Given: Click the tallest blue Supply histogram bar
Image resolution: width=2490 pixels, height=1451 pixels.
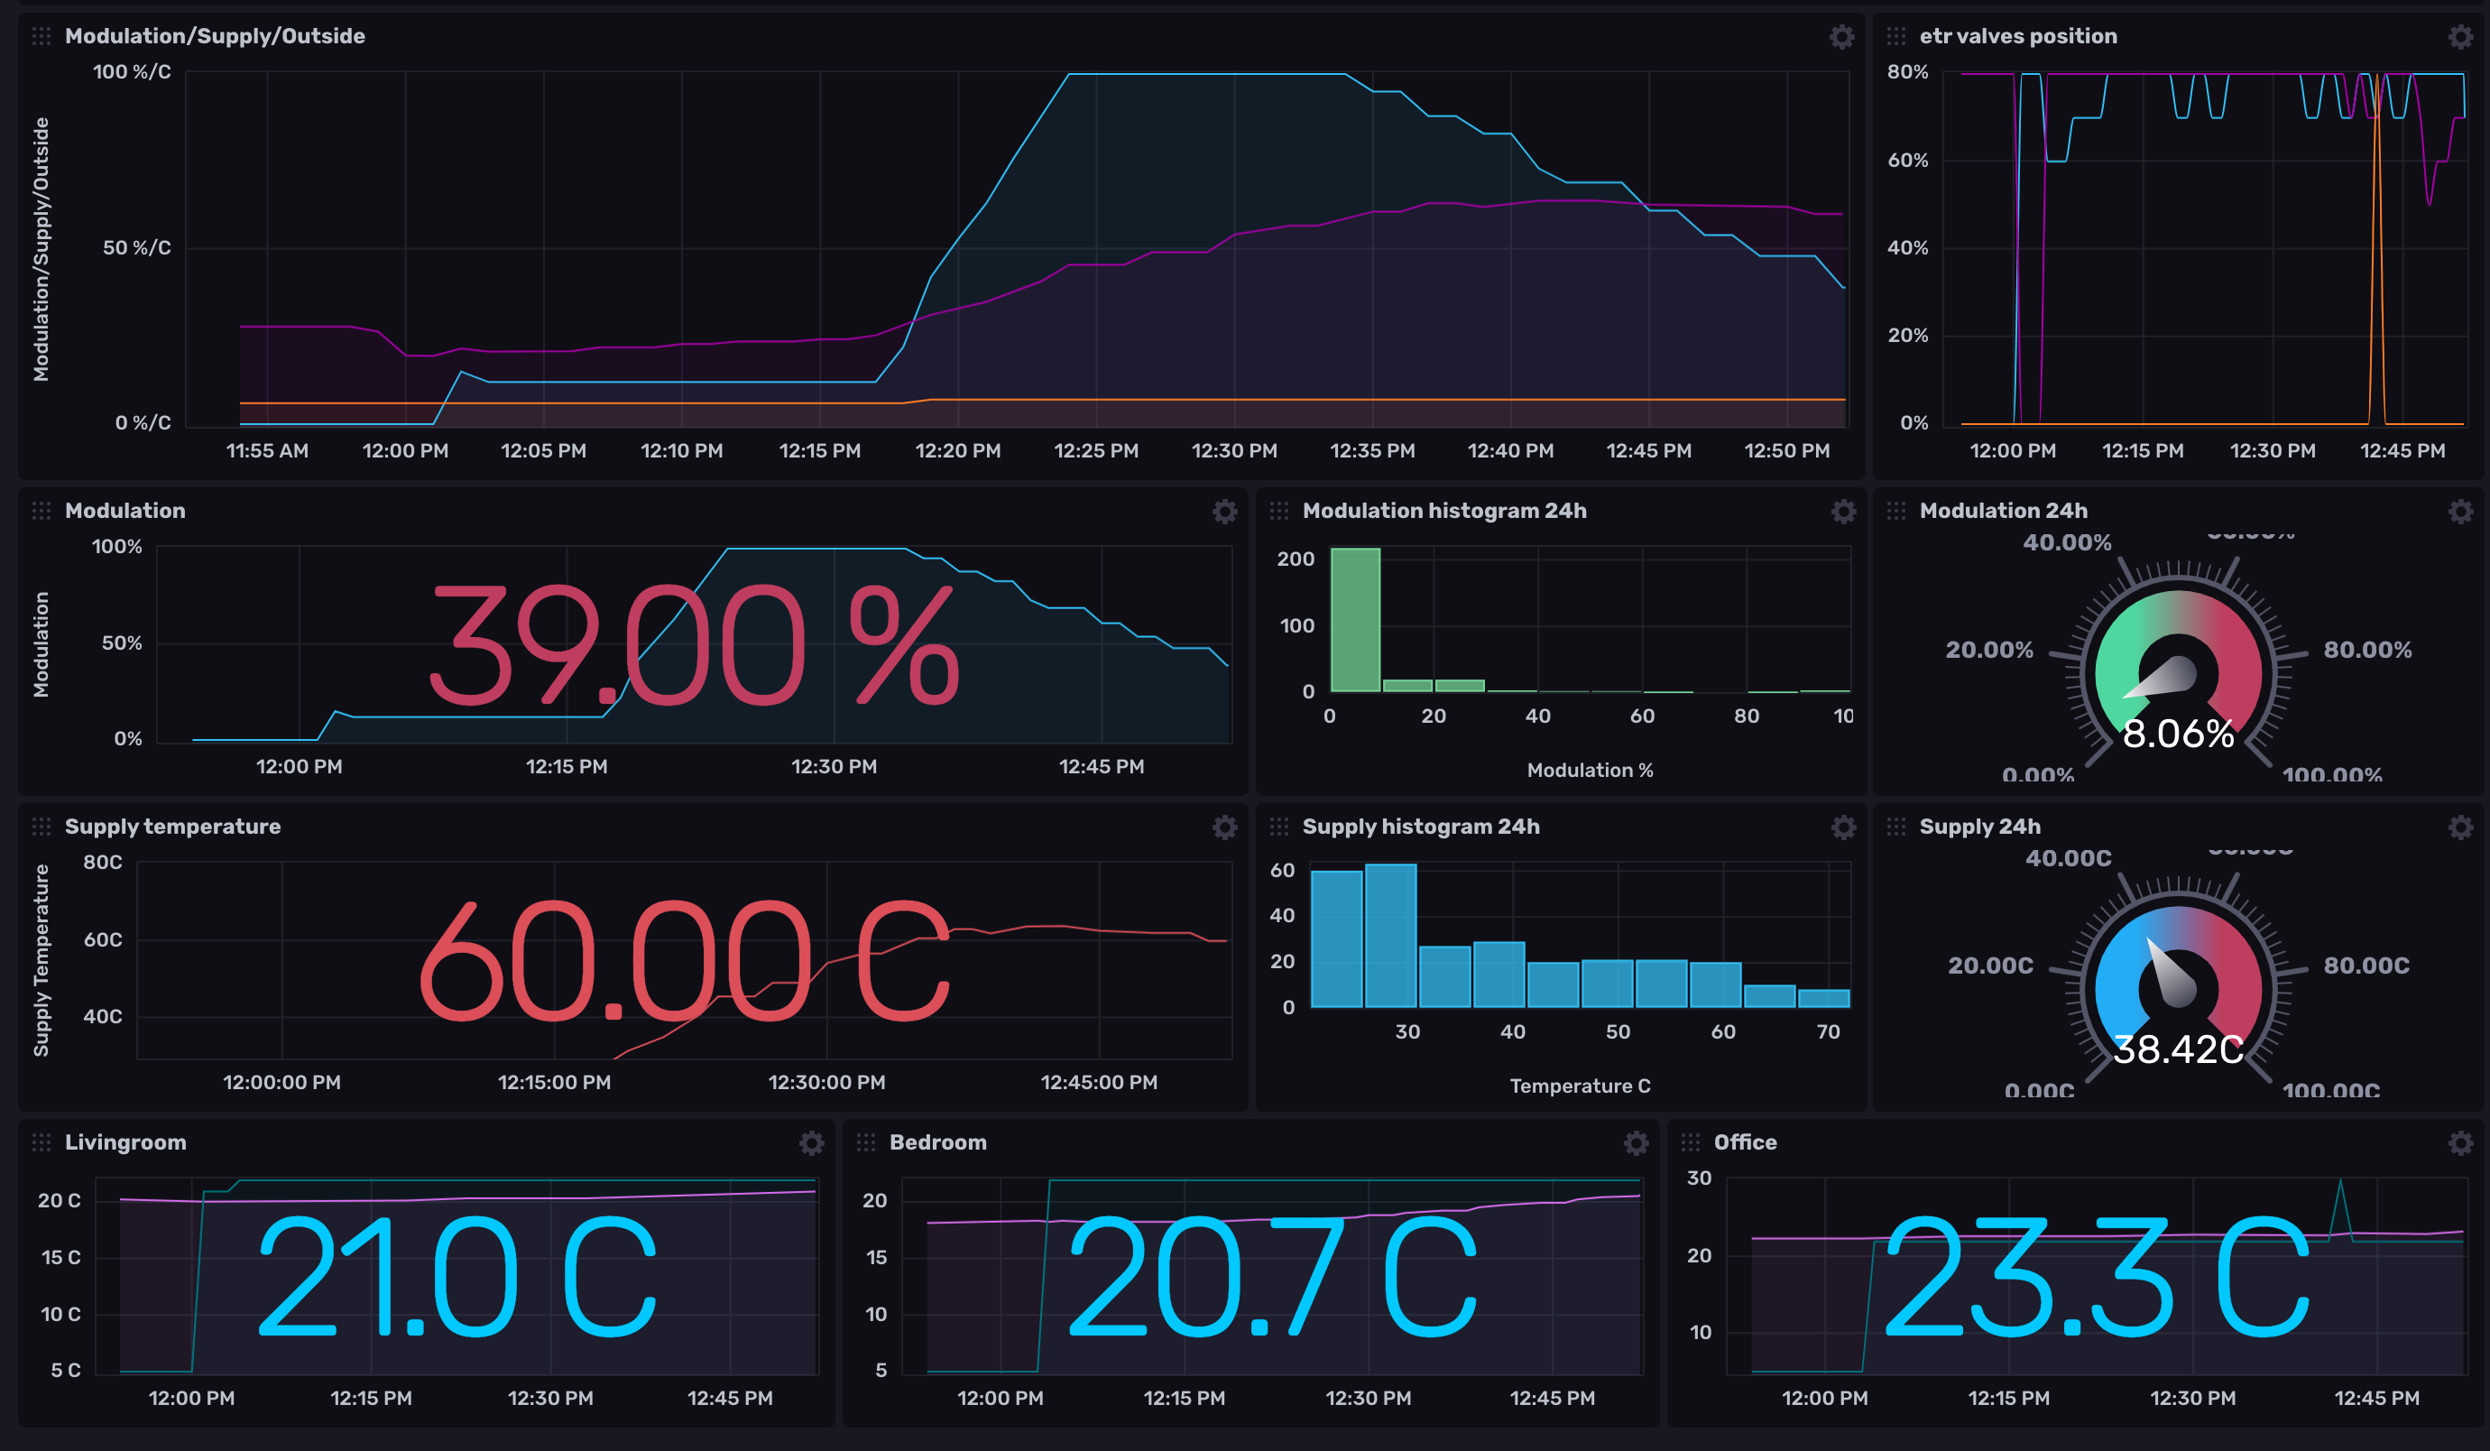Looking at the screenshot, I should click(x=1390, y=935).
